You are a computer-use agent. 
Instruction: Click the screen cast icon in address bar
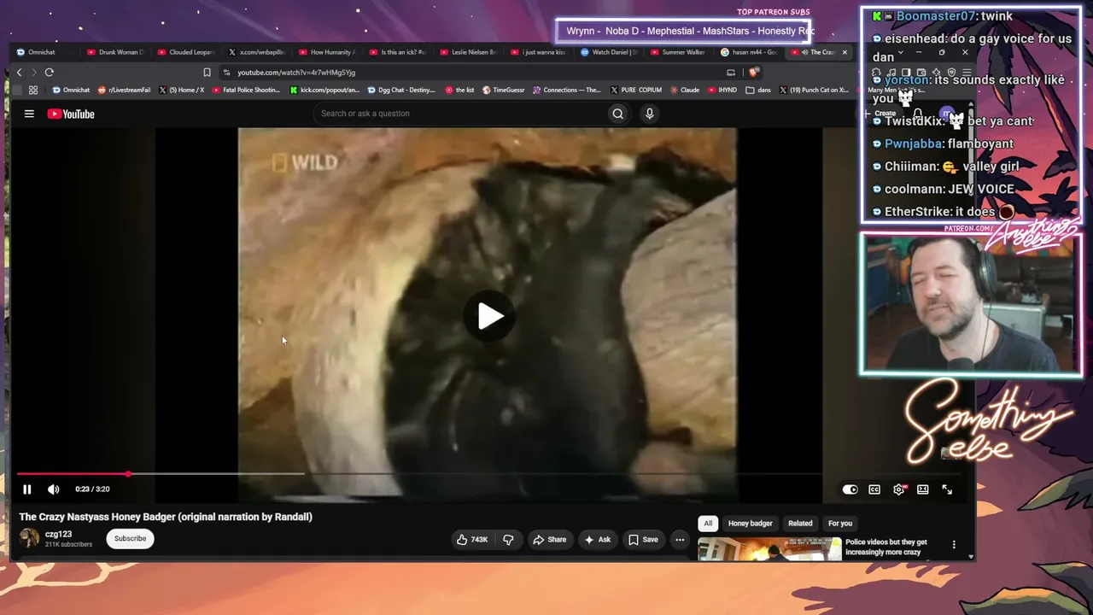tap(730, 73)
